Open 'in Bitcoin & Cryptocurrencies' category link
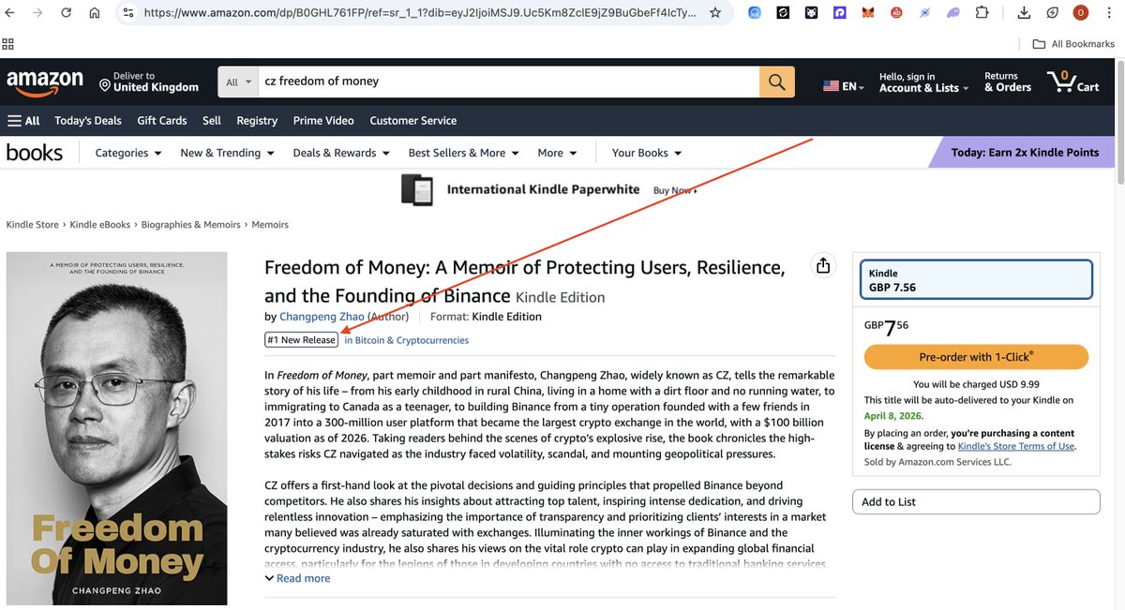Screen dimensions: 1125x610 [x=406, y=340]
